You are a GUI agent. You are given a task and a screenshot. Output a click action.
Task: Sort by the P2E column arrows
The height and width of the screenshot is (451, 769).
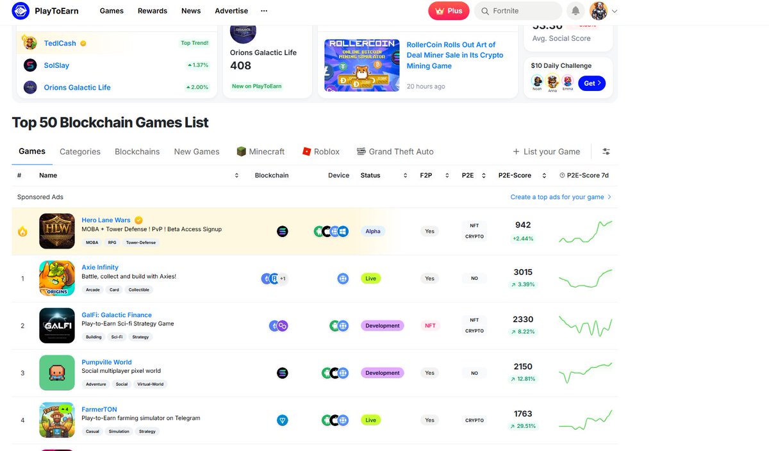tap(485, 175)
